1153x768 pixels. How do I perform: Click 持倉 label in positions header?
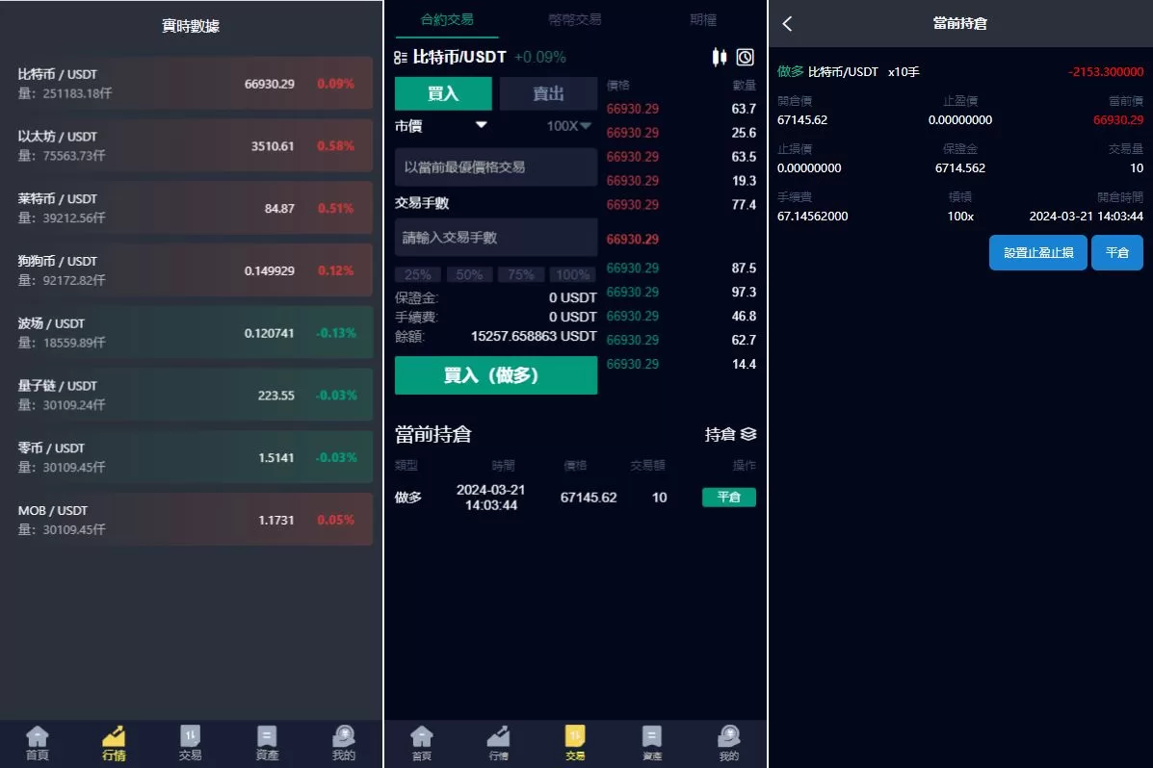720,434
